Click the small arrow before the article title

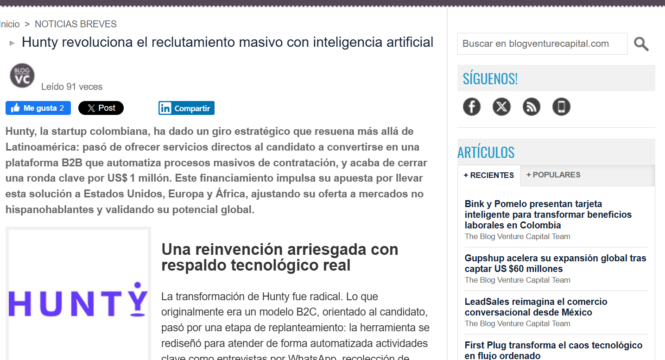pyautogui.click(x=12, y=43)
